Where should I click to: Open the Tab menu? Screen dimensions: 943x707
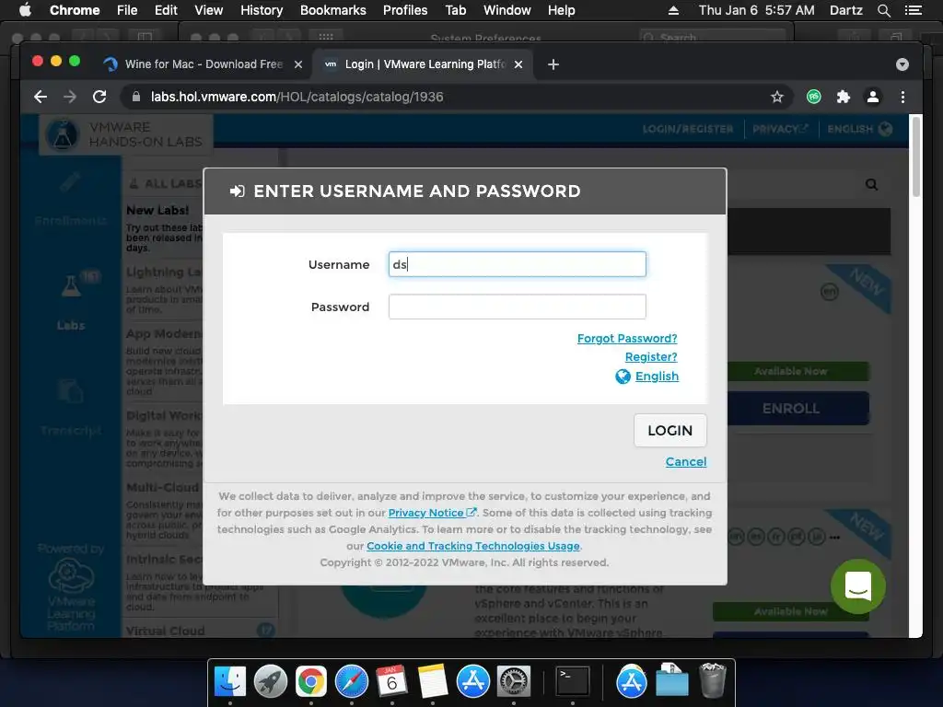(455, 10)
